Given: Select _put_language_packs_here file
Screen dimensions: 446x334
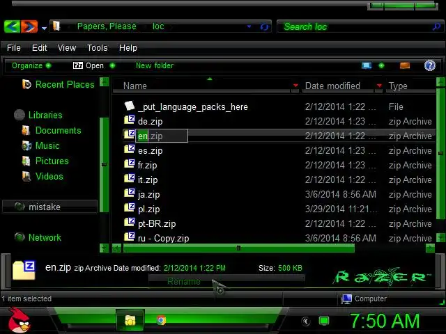Looking at the screenshot, I should pyautogui.click(x=193, y=106).
